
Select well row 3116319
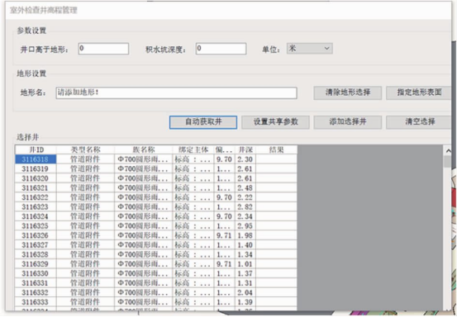pos(156,169)
